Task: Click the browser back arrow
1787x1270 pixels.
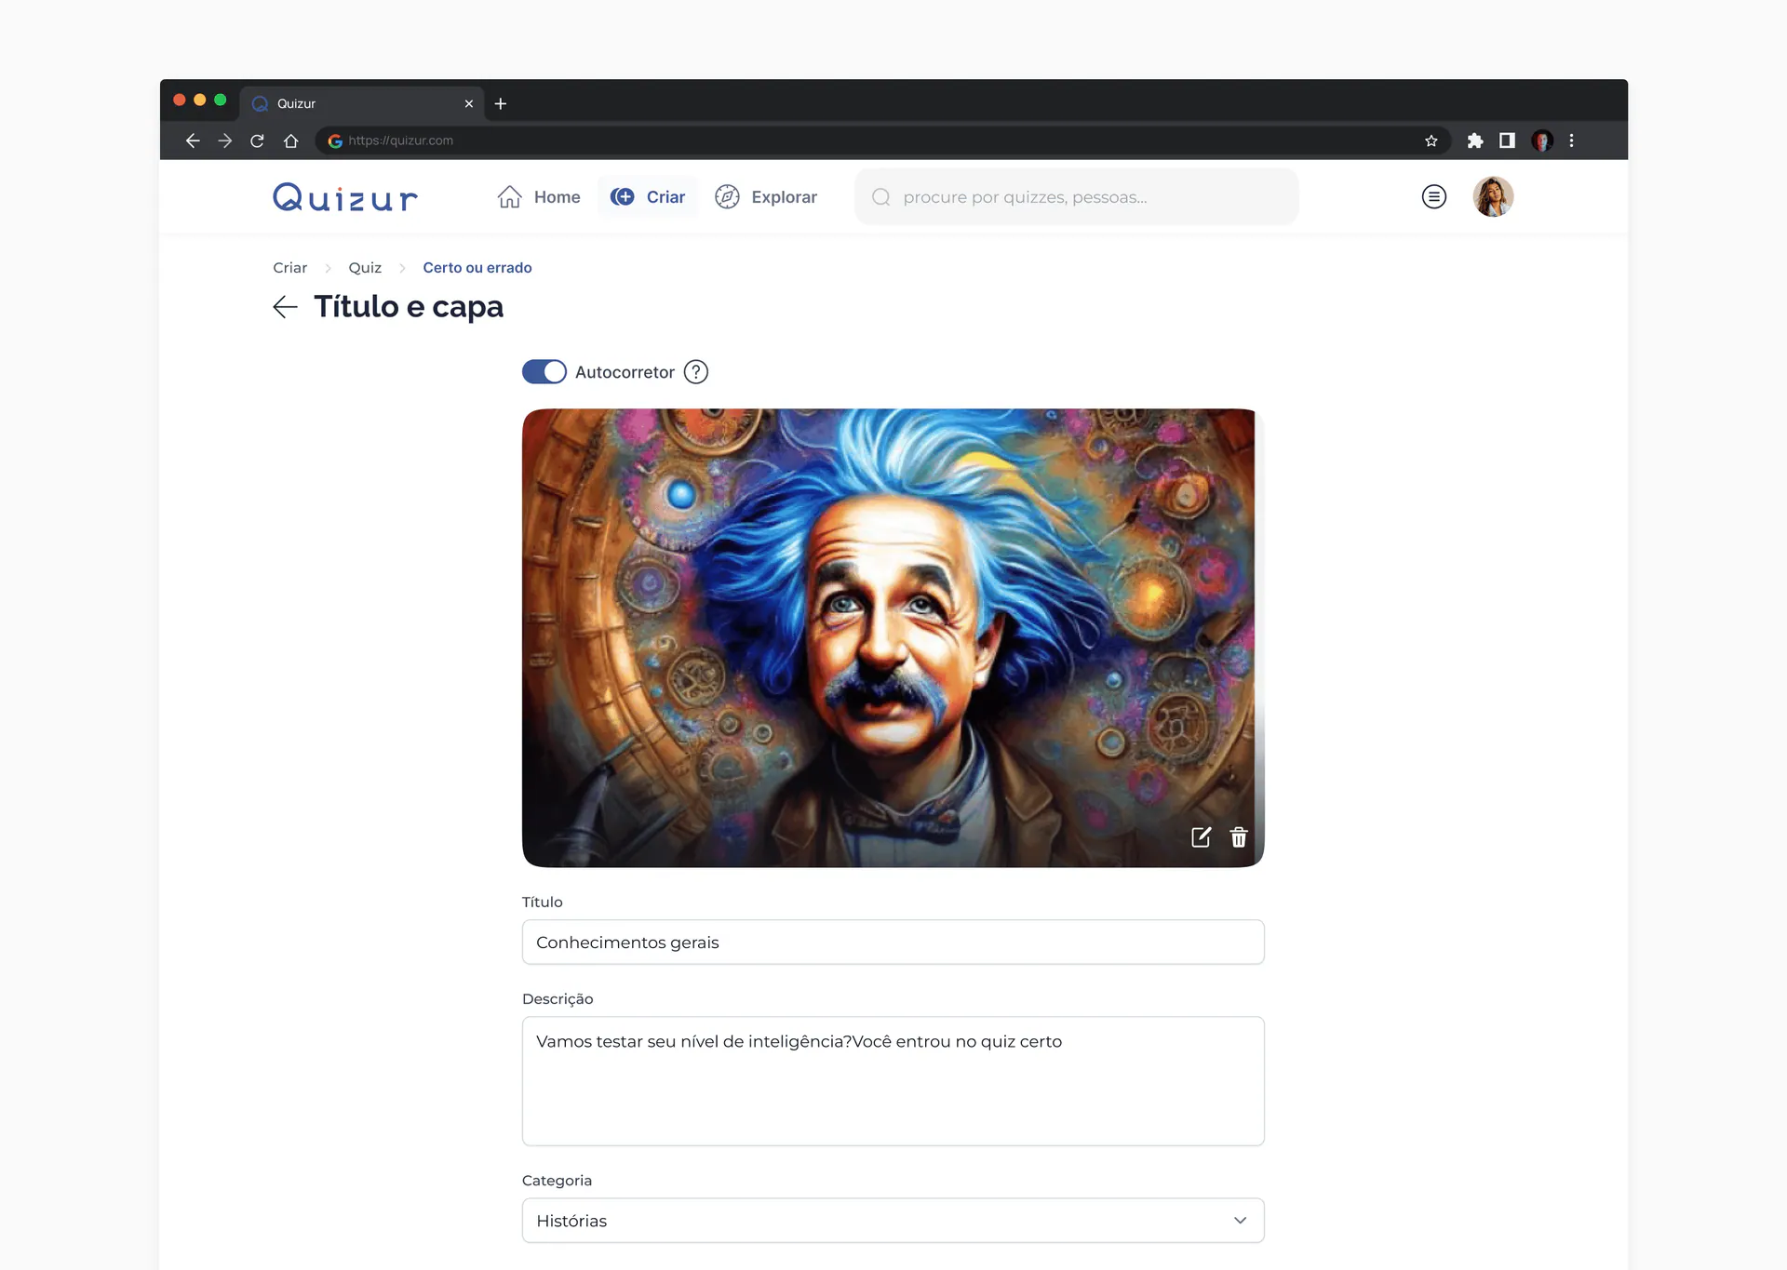Action: pos(193,140)
